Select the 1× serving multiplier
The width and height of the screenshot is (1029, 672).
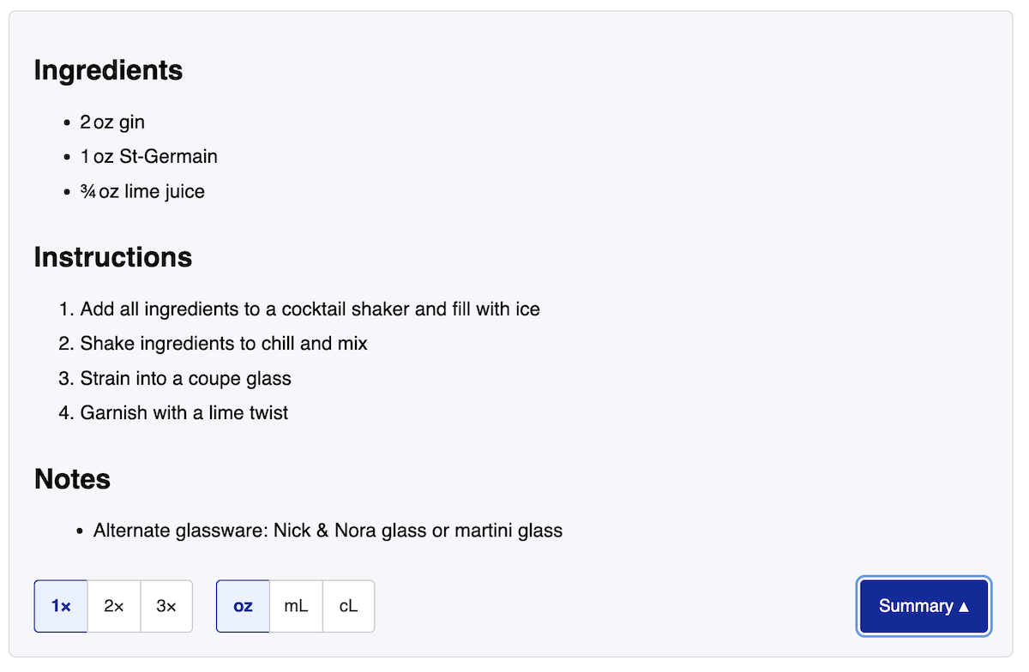61,606
